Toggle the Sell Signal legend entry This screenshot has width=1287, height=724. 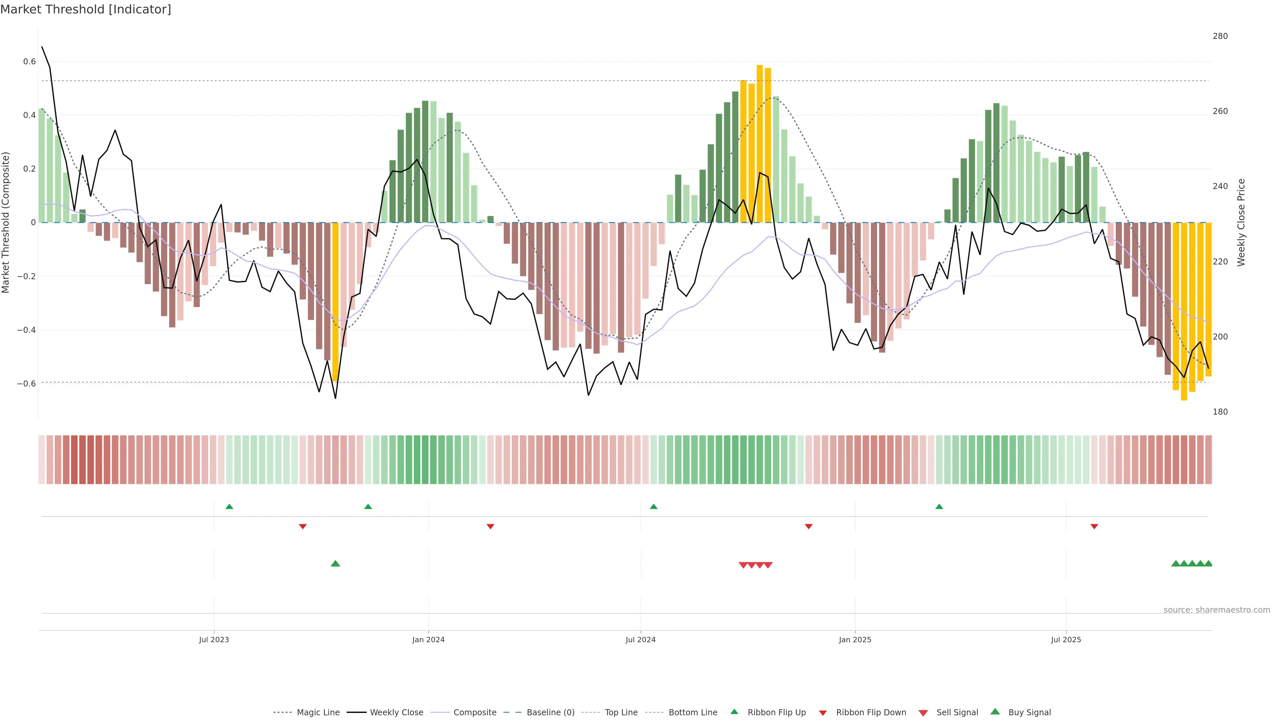click(x=957, y=713)
